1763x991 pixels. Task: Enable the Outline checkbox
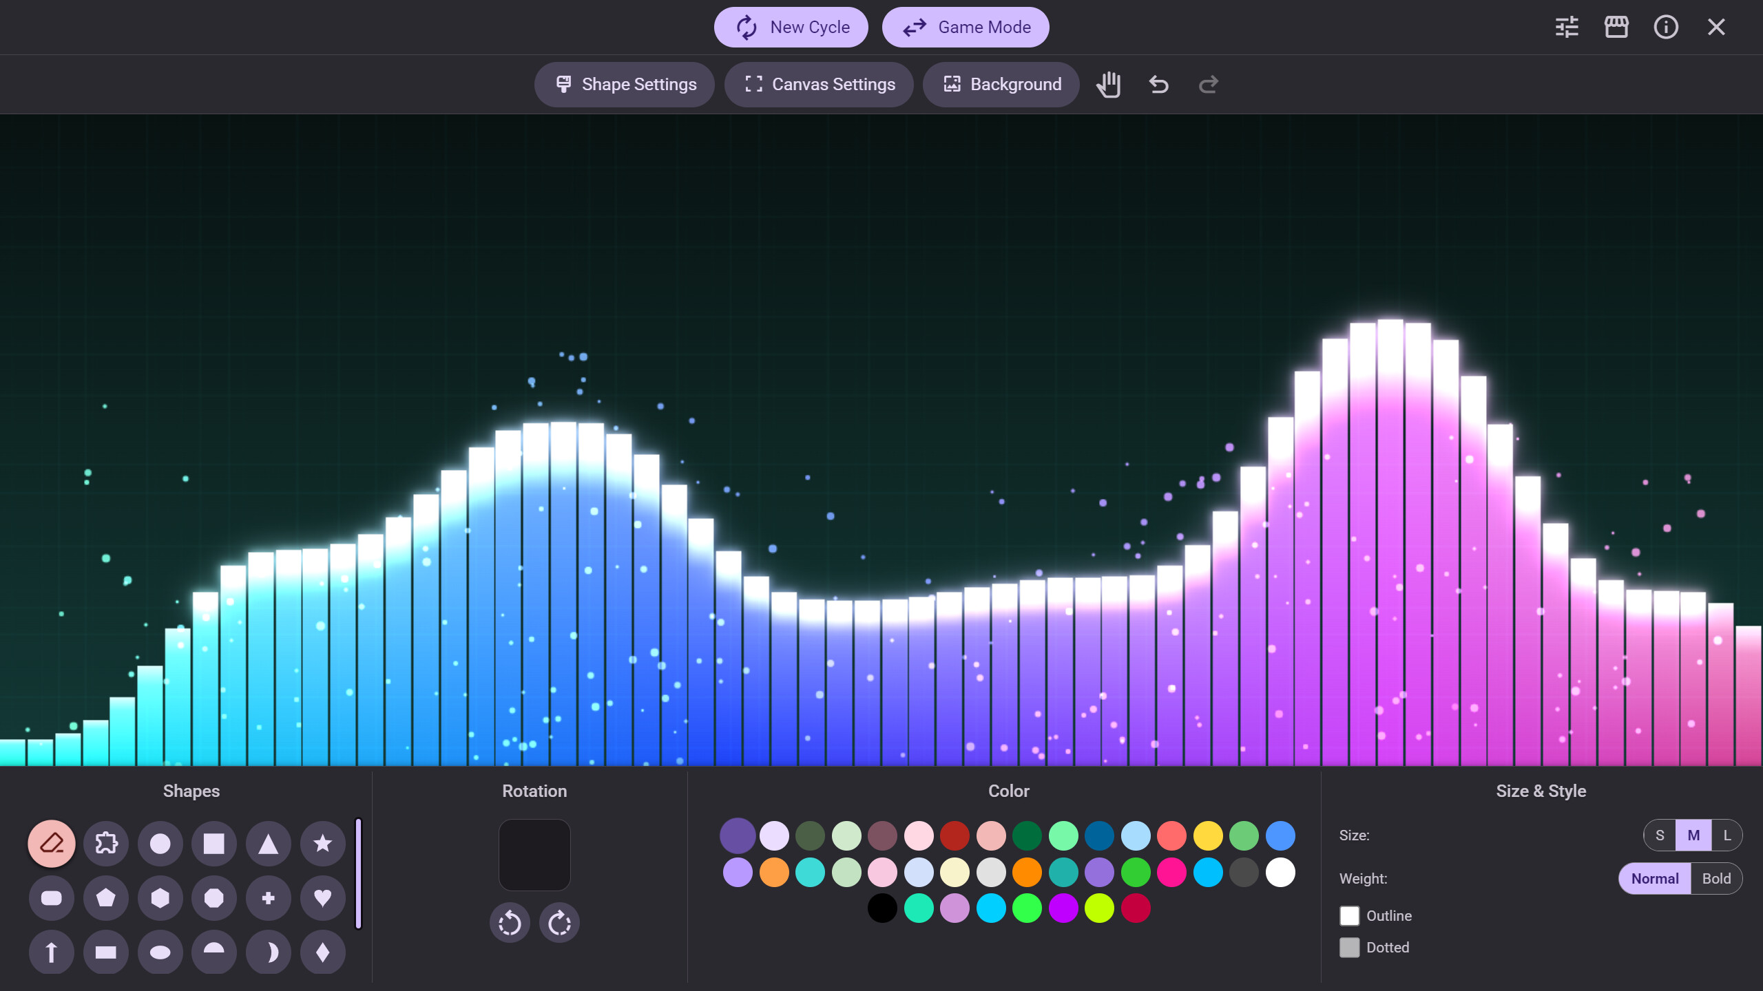click(x=1350, y=915)
